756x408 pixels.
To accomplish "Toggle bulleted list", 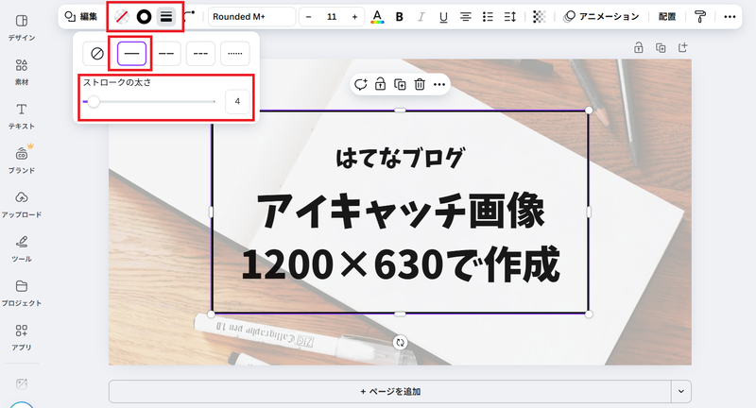I will click(x=488, y=17).
